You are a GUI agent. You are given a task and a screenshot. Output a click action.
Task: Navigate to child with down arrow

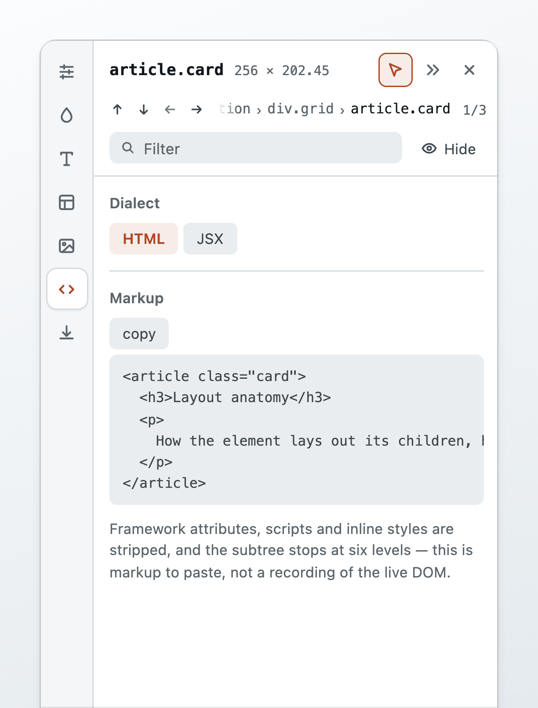(144, 109)
